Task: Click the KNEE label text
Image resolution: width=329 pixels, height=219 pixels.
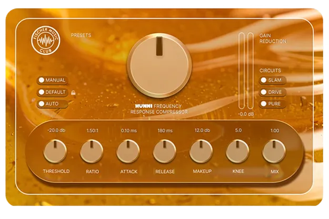Action: tap(238, 171)
